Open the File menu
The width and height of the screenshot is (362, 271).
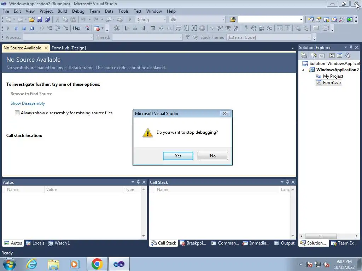(x=6, y=11)
